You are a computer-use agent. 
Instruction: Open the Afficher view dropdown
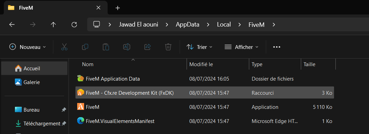click(x=242, y=47)
